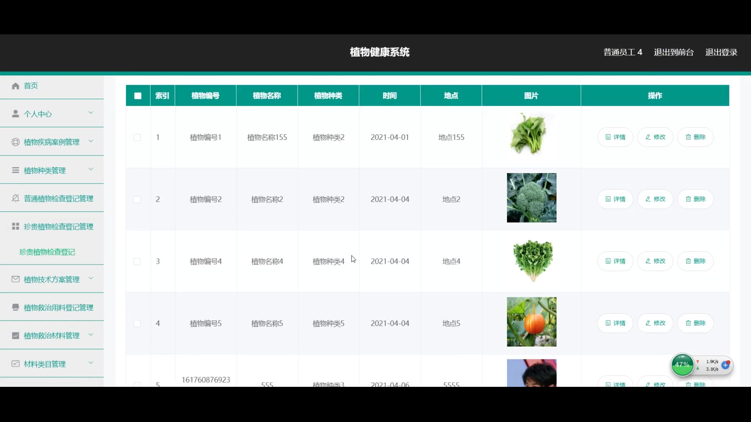Click the home icon beside 首页
Image resolution: width=751 pixels, height=422 pixels.
(x=15, y=86)
